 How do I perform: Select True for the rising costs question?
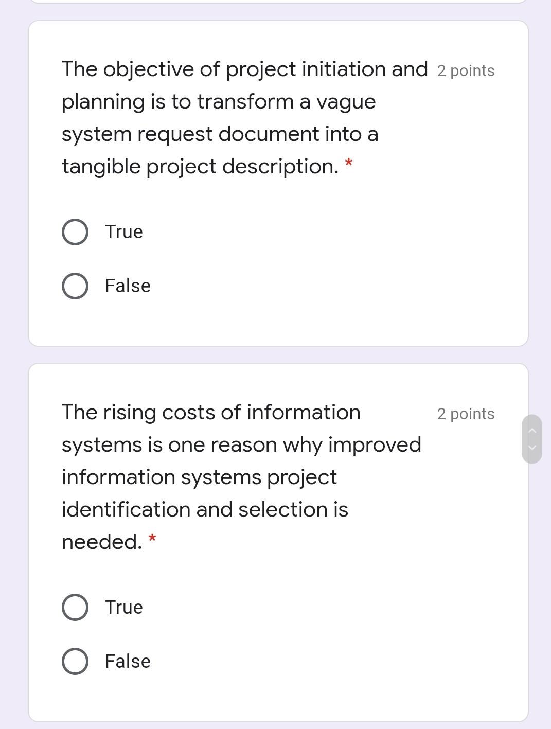pyautogui.click(x=75, y=607)
